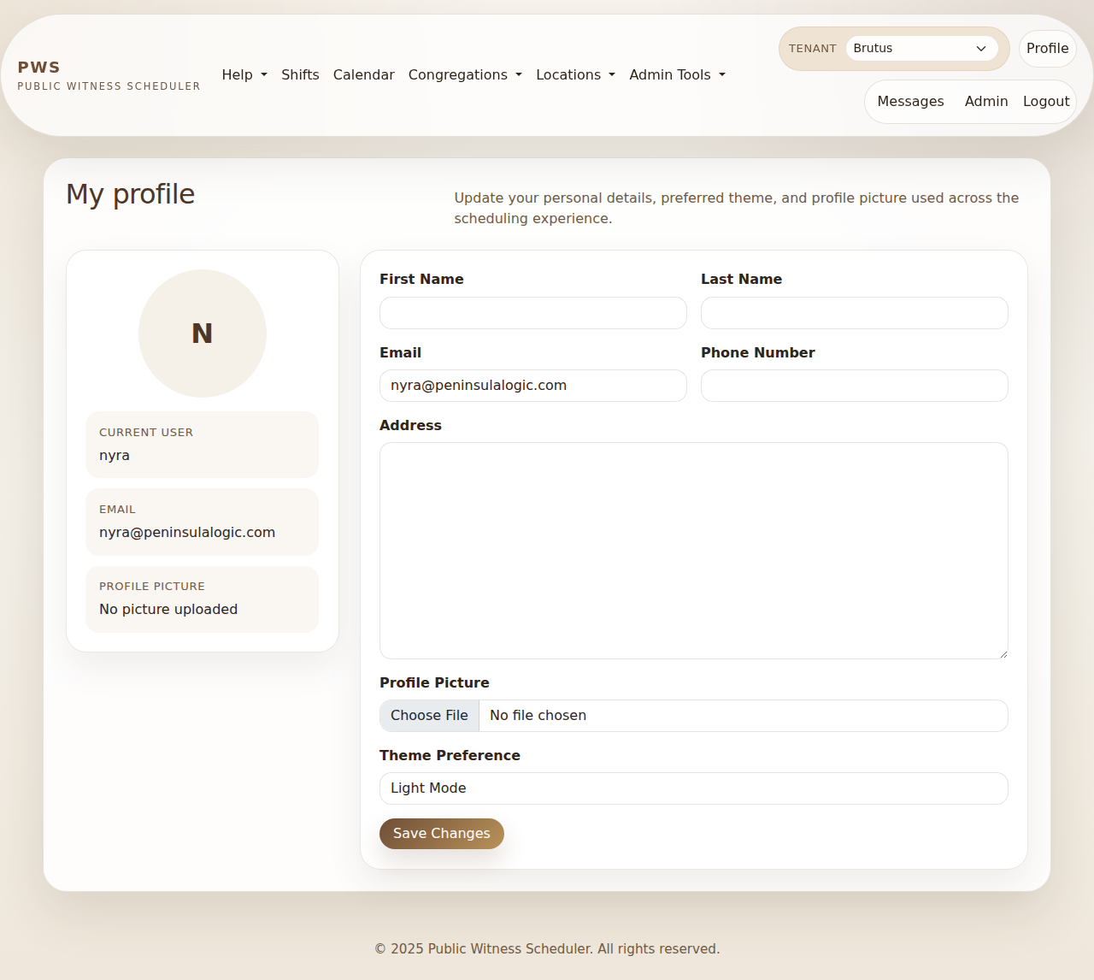
Task: Click the Profile button
Action: [x=1047, y=49]
